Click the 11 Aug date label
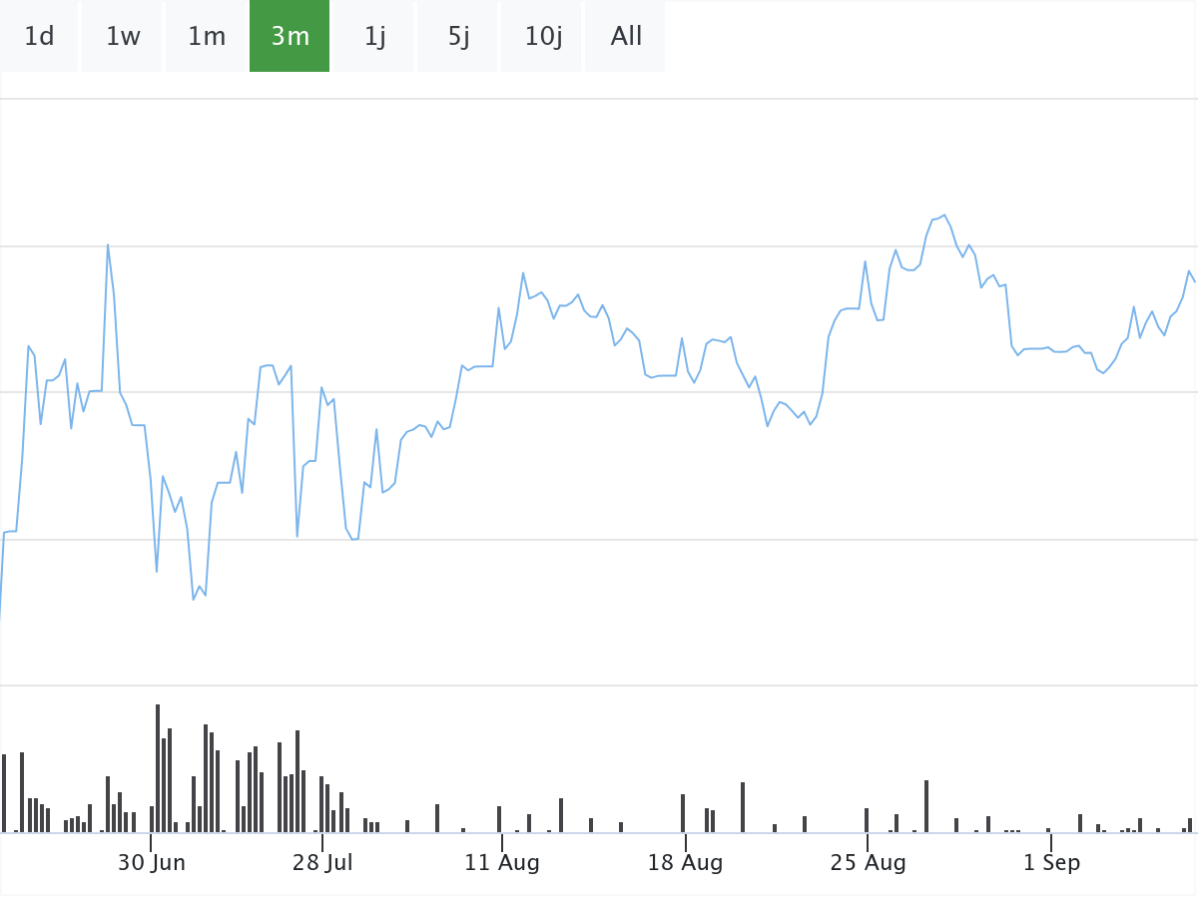This screenshot has height=898, width=1198. (x=501, y=863)
